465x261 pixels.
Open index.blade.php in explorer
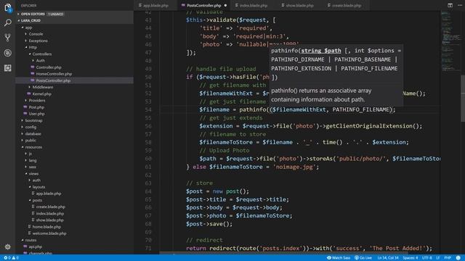[x=50, y=213]
